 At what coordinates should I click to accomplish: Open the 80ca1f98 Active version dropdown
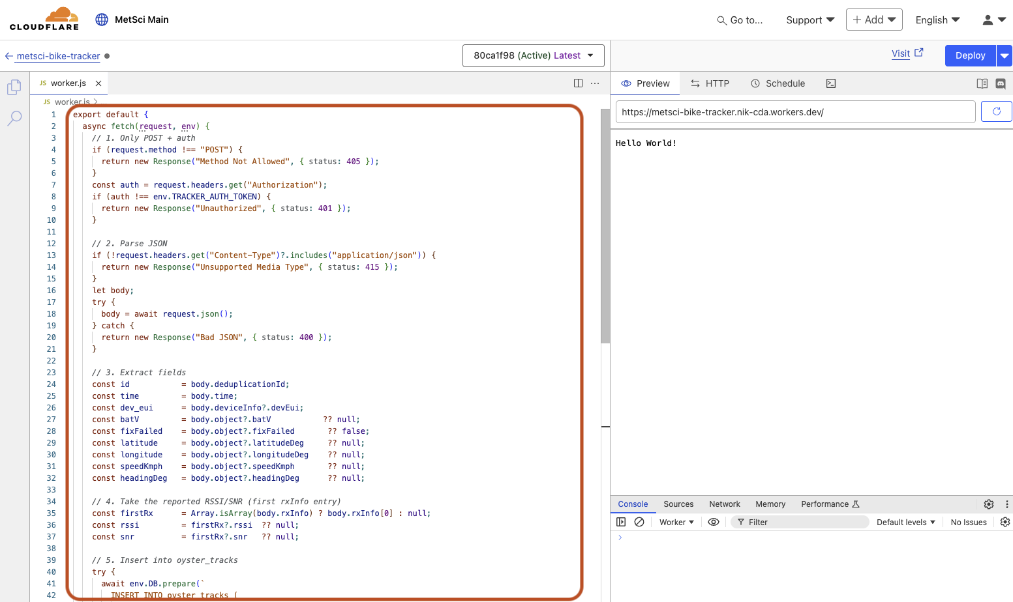click(x=534, y=55)
